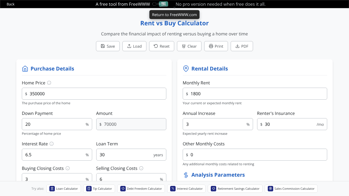Screen dimensions: 349x196
Task: Click the Selling Closing Costs info icon
Action: point(141,168)
